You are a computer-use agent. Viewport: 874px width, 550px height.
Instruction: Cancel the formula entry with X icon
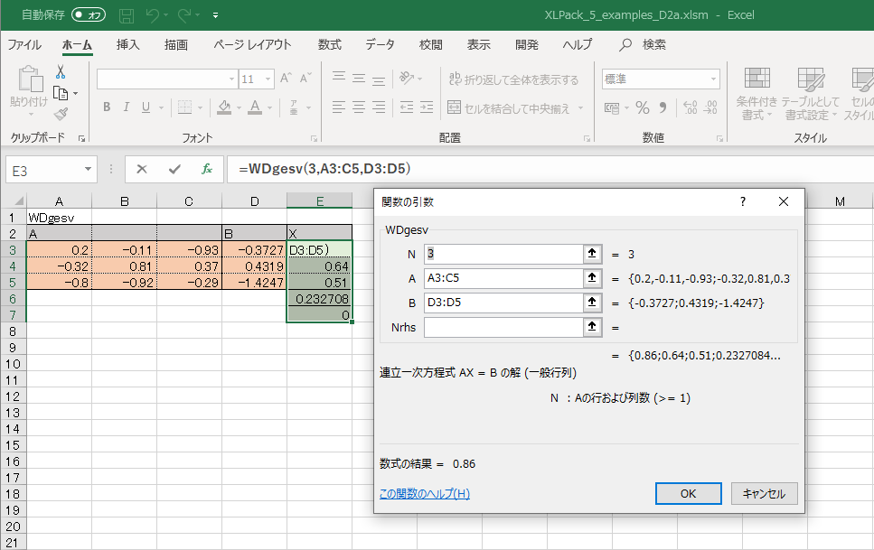[x=142, y=169]
